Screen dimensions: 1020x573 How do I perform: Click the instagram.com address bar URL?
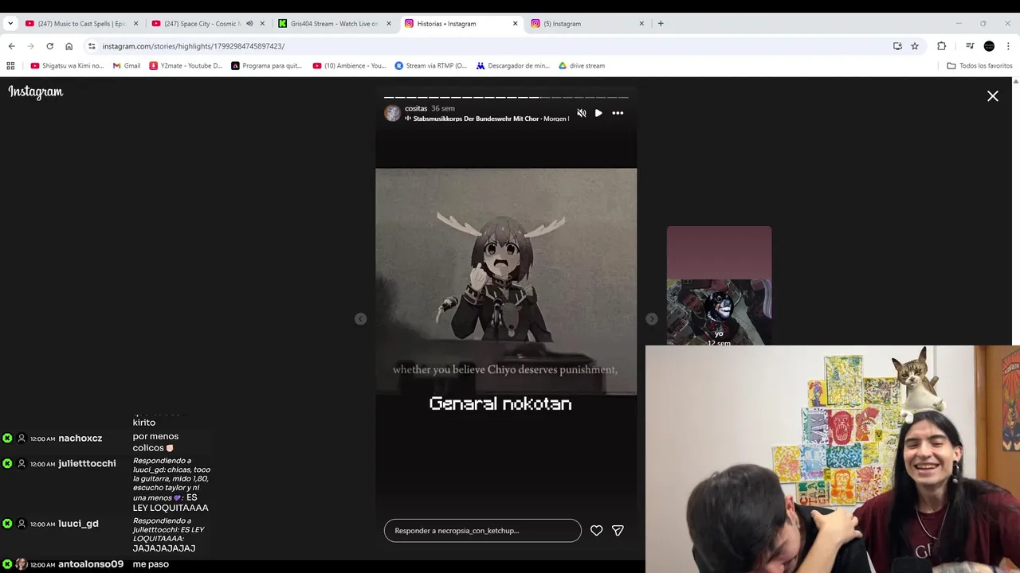(x=194, y=46)
